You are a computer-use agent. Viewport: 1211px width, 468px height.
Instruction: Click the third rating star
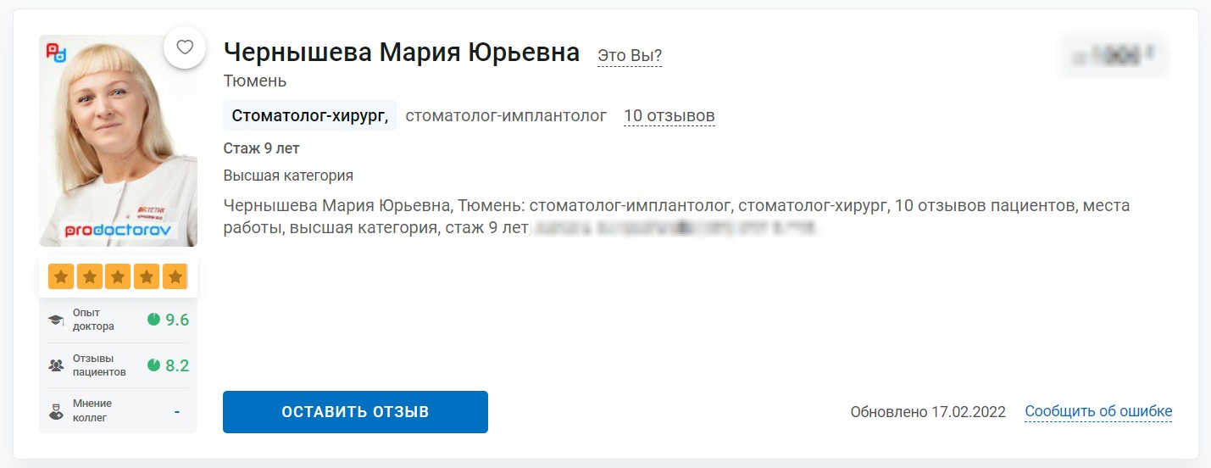click(118, 276)
